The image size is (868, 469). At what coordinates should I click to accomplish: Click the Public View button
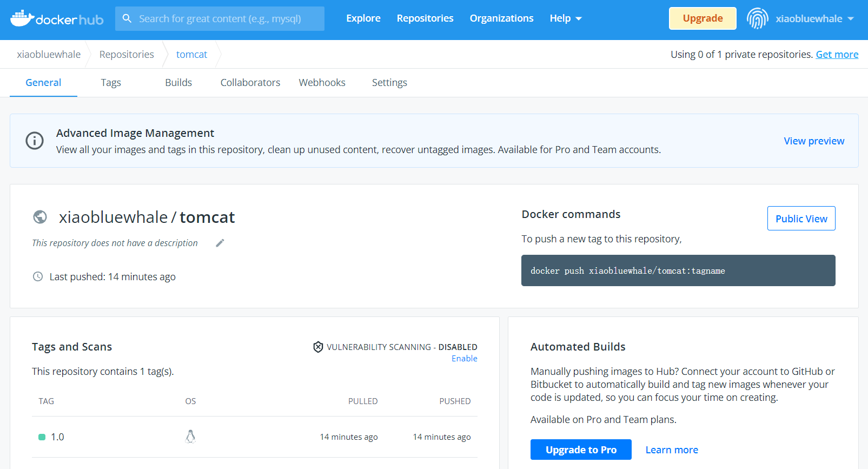pos(801,219)
